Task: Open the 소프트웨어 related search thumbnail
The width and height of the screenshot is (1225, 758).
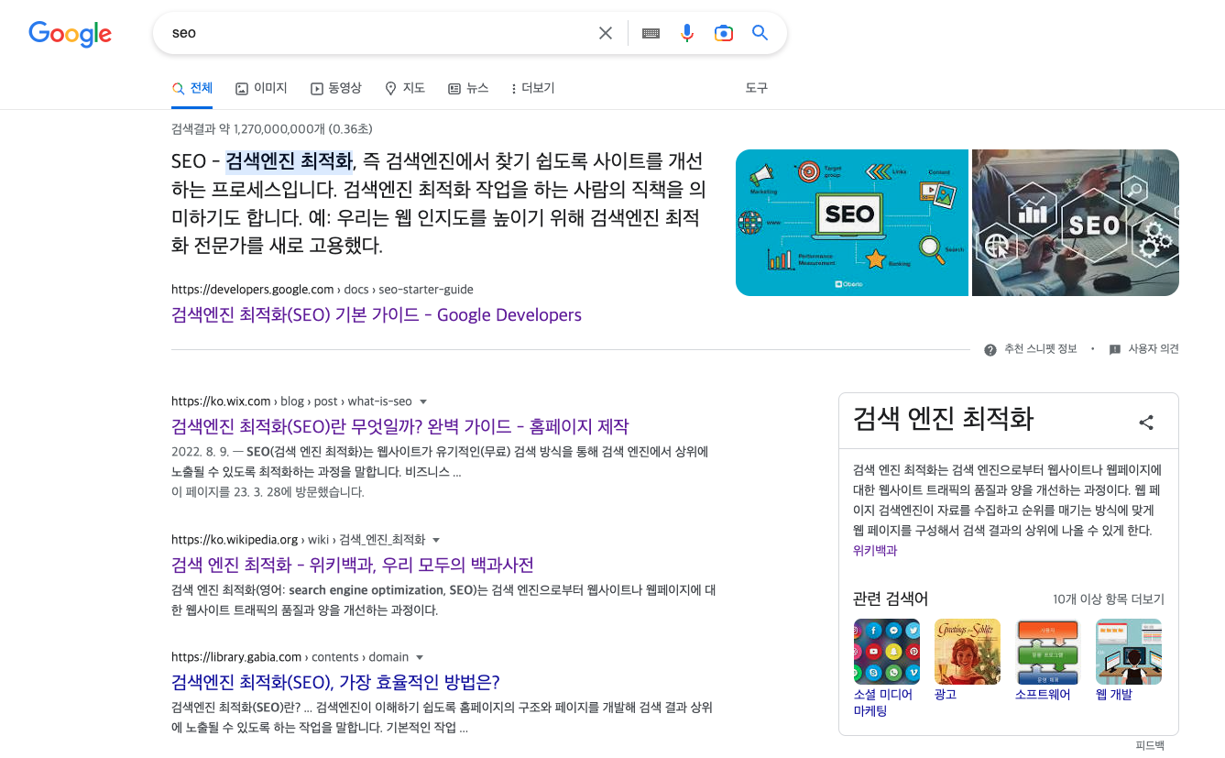Action: coord(1048,652)
